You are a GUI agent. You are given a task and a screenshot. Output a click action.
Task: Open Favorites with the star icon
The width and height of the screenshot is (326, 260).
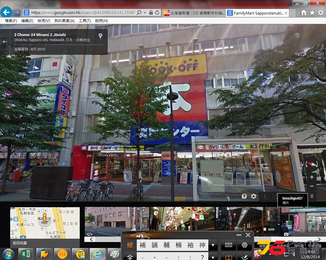[312, 13]
